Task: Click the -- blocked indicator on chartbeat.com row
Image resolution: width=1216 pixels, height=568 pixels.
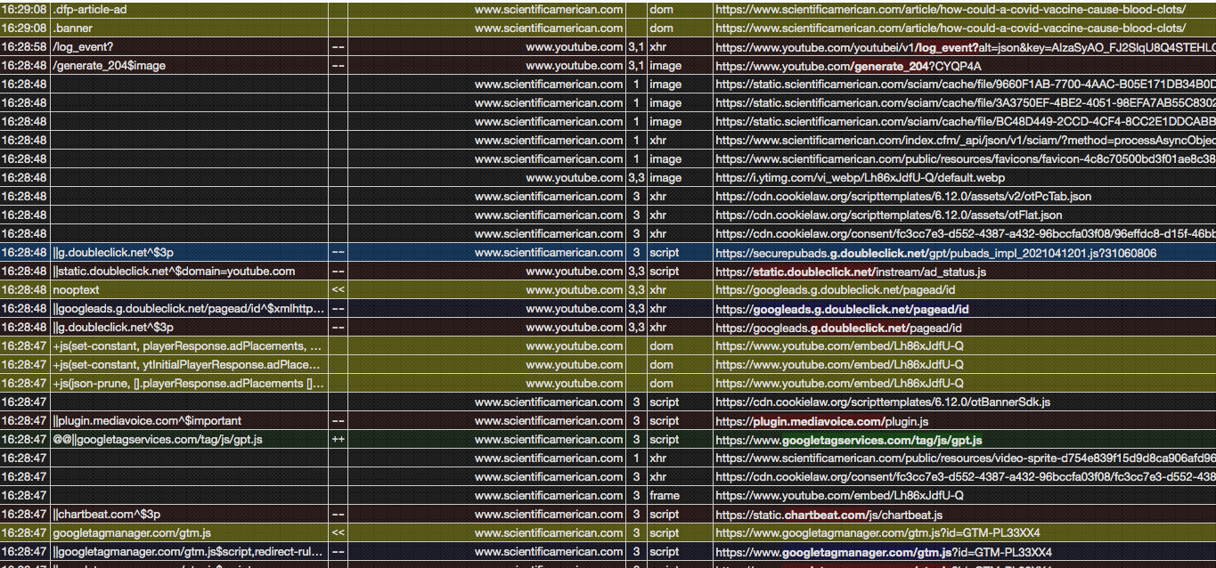Action: click(x=339, y=514)
